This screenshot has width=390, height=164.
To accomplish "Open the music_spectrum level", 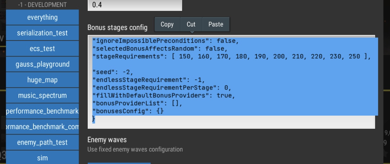I will point(42,96).
